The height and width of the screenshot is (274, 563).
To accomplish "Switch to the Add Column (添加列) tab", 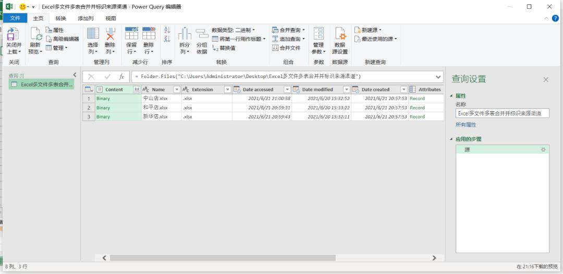I will [85, 18].
